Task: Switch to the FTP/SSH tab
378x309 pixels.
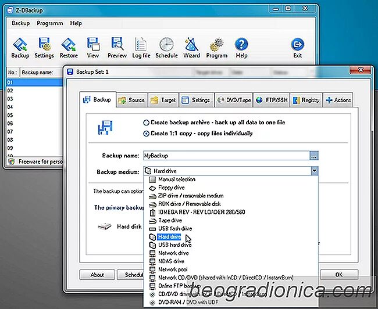Action: pos(272,100)
